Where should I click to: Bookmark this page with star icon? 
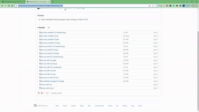click(x=156, y=6)
